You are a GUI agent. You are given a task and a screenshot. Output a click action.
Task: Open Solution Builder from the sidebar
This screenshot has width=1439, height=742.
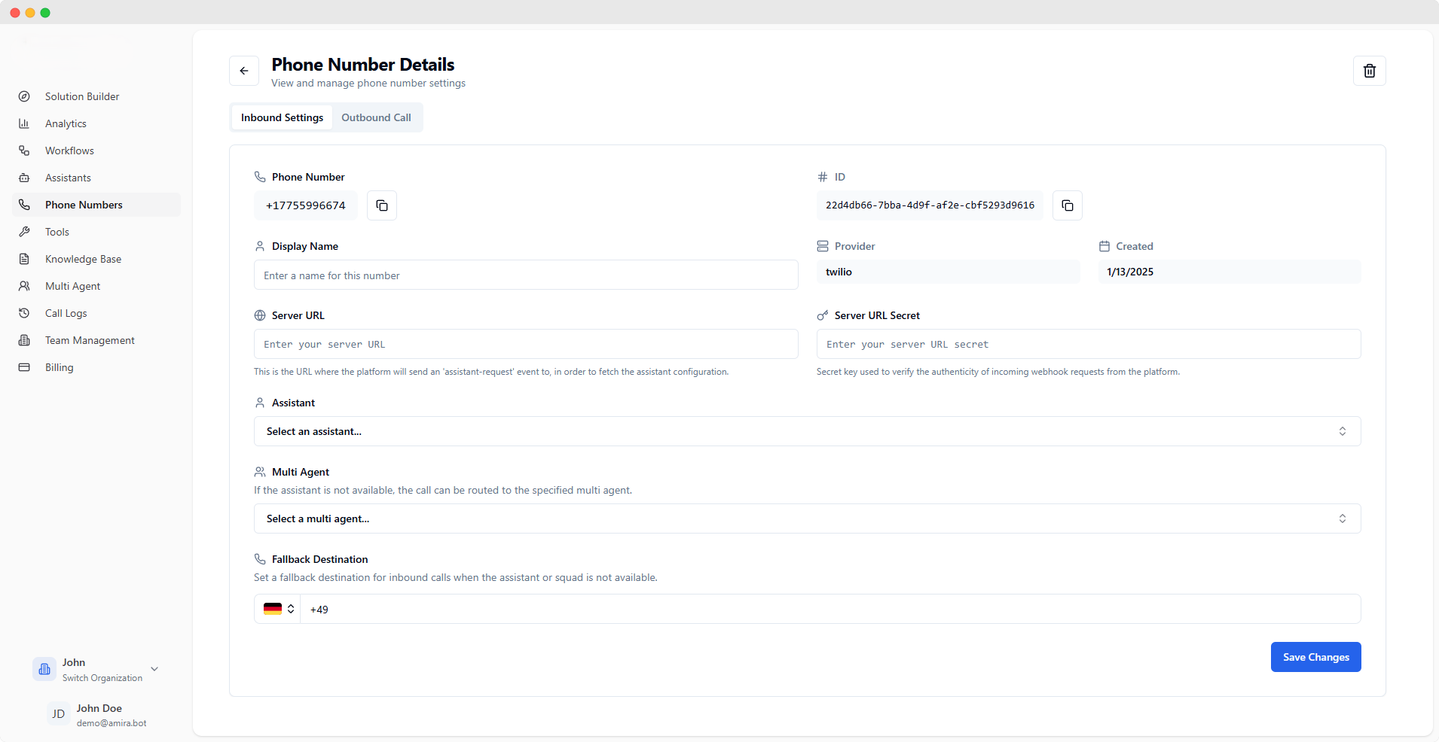81,96
